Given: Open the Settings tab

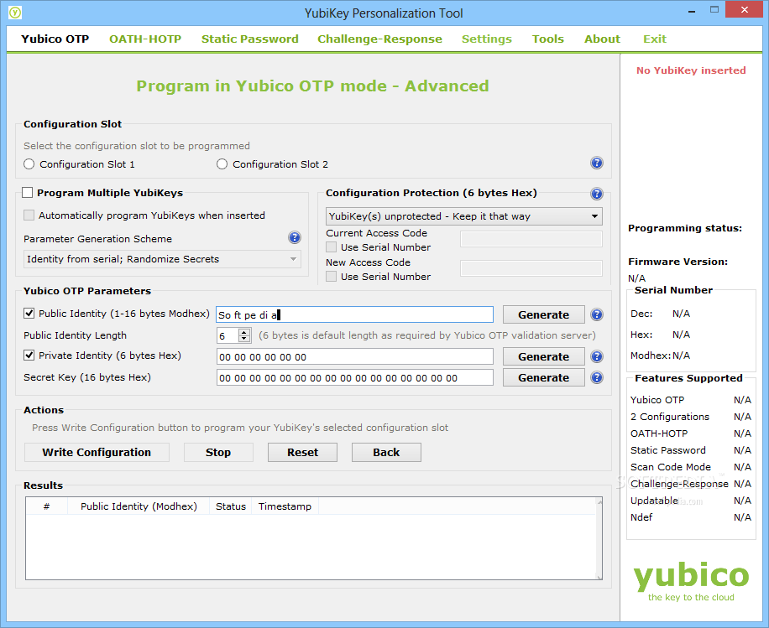Looking at the screenshot, I should [x=487, y=39].
